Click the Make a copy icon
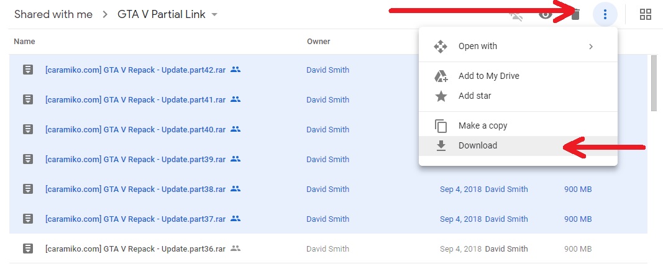This screenshot has width=663, height=269. point(441,125)
